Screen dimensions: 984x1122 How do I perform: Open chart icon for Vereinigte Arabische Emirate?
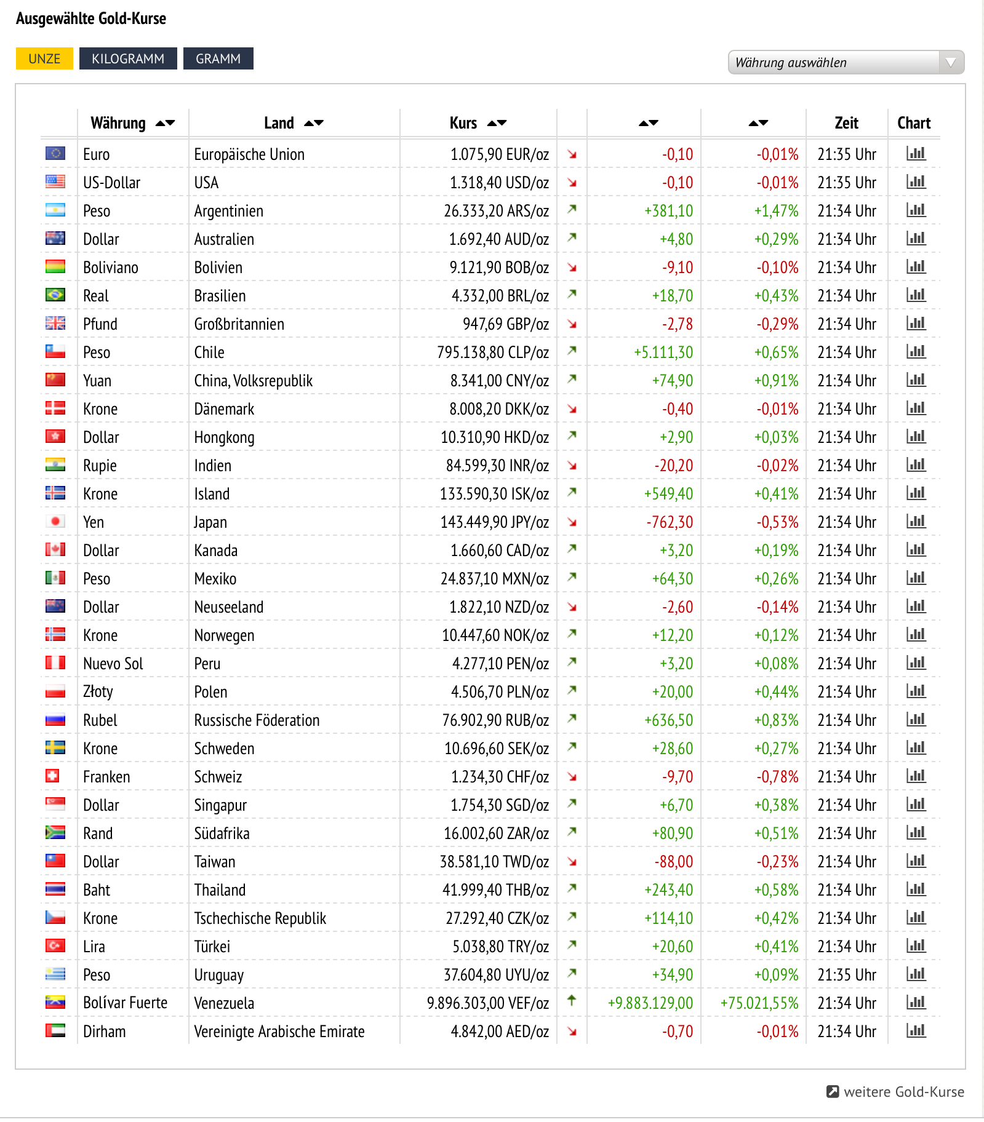[916, 1031]
